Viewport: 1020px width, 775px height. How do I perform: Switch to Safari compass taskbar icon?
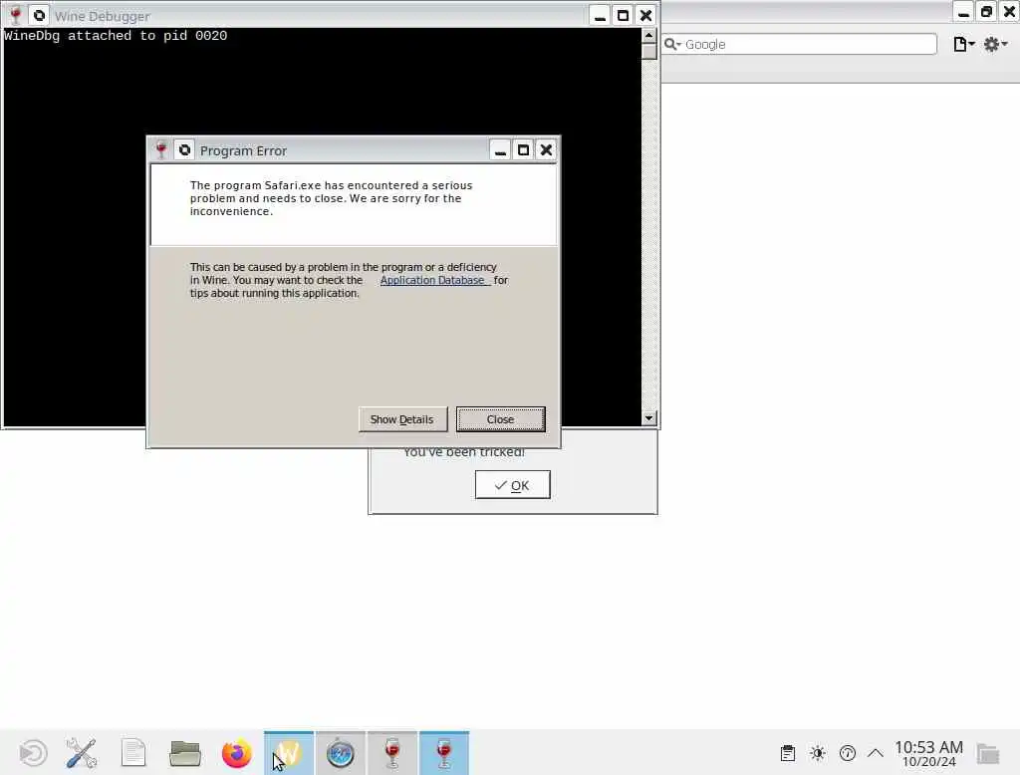click(x=341, y=753)
